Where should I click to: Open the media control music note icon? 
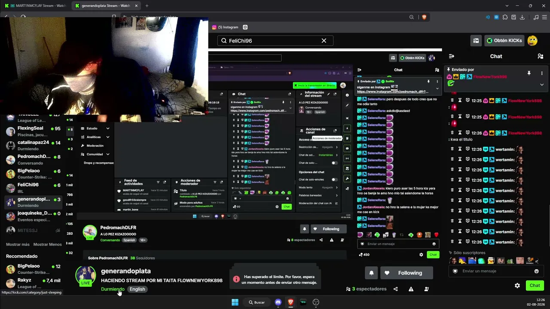(x=536, y=17)
